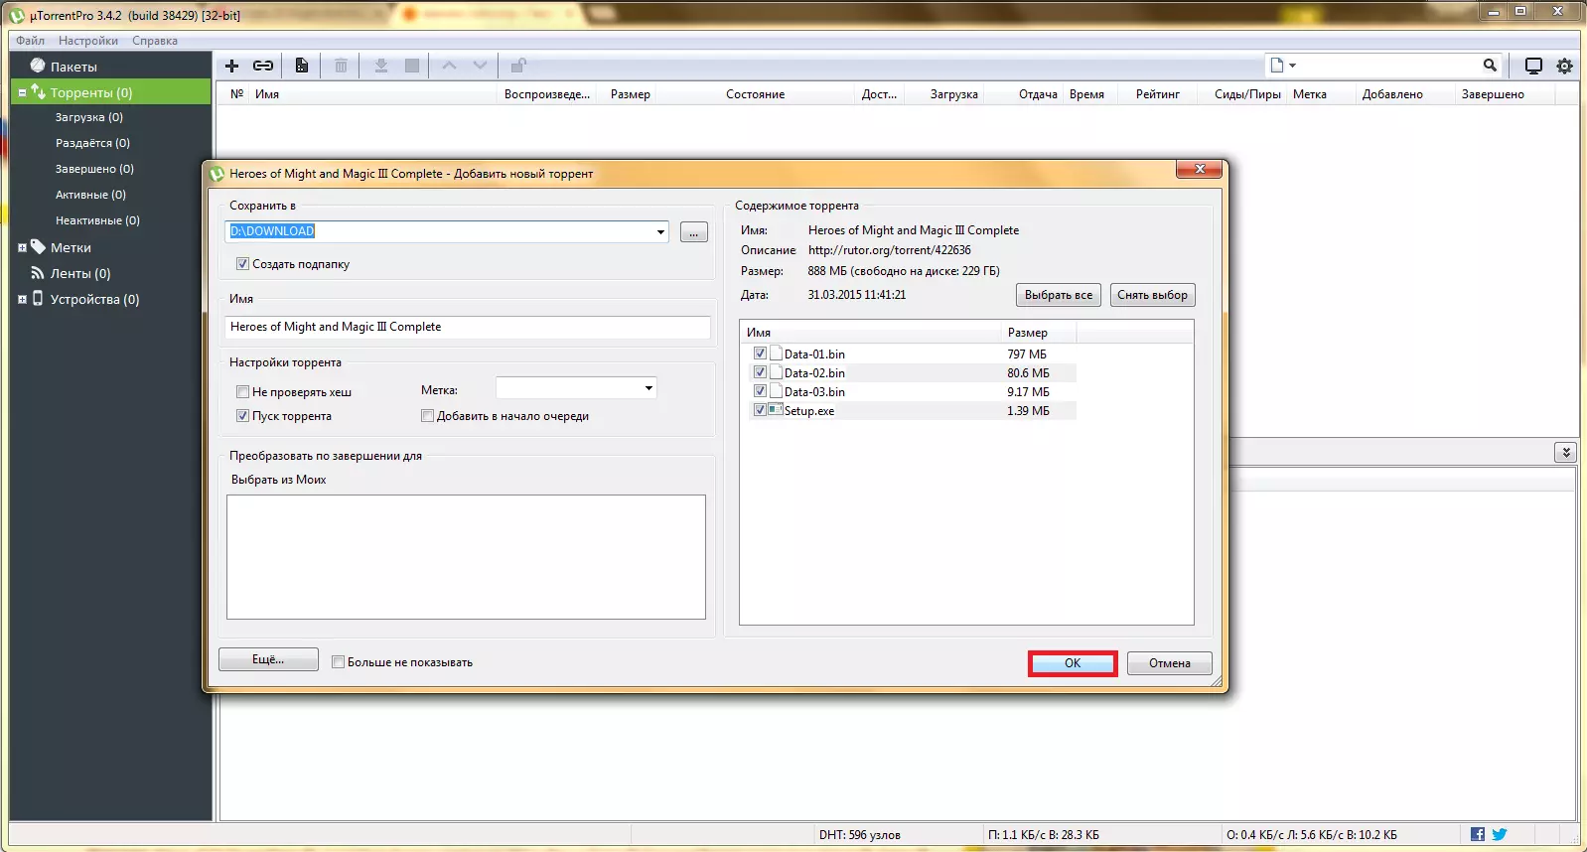Click the Setup.exe file icon in the list
1587x852 pixels.
click(x=776, y=410)
